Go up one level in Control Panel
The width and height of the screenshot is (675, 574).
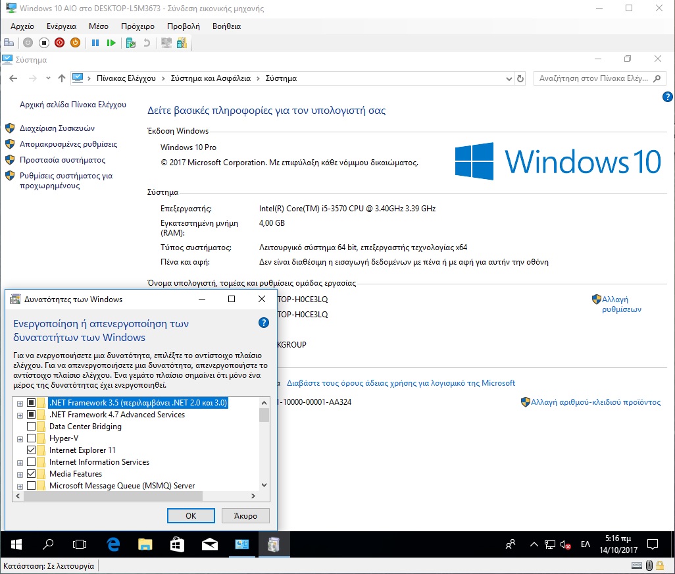[x=62, y=78]
